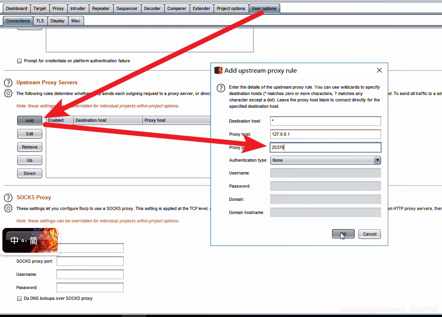Screen dimensions: 442x317
Task: Close the Add upstream proxy rule dialog
Action: click(x=379, y=70)
